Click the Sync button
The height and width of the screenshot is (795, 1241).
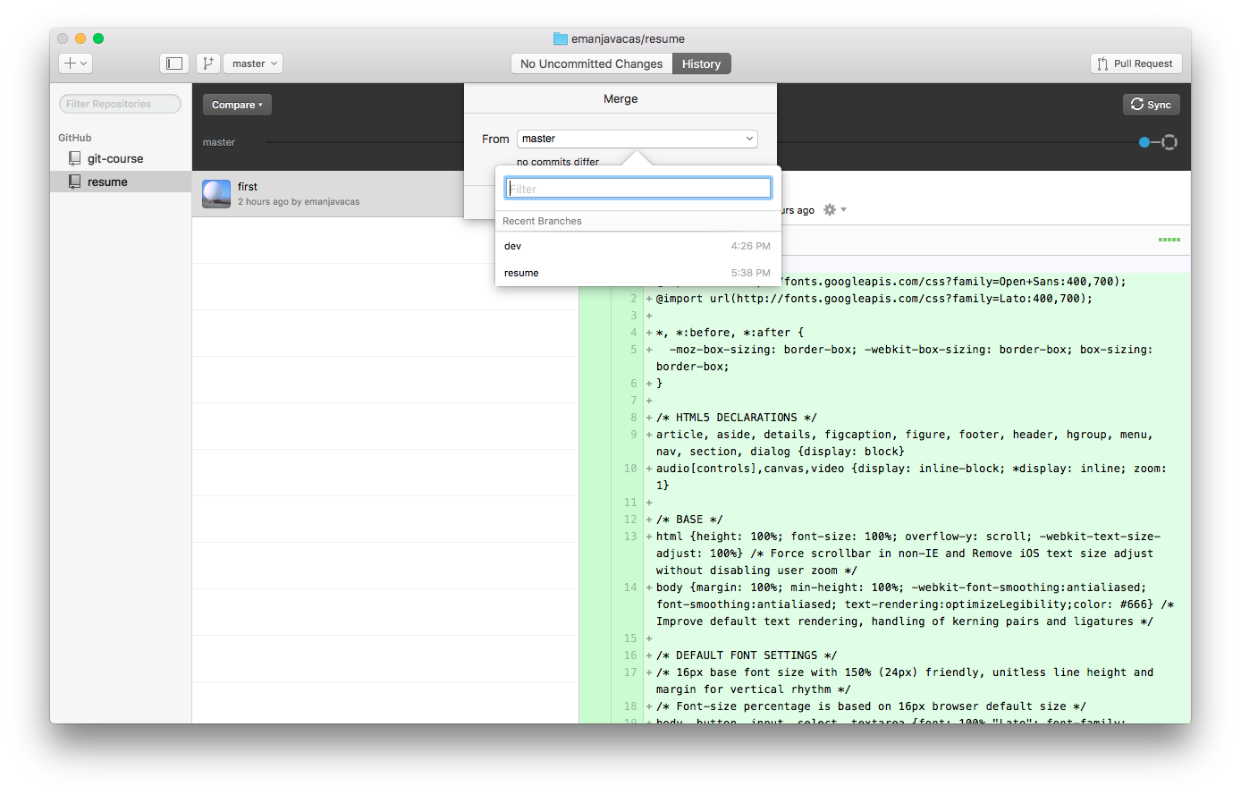click(x=1151, y=105)
